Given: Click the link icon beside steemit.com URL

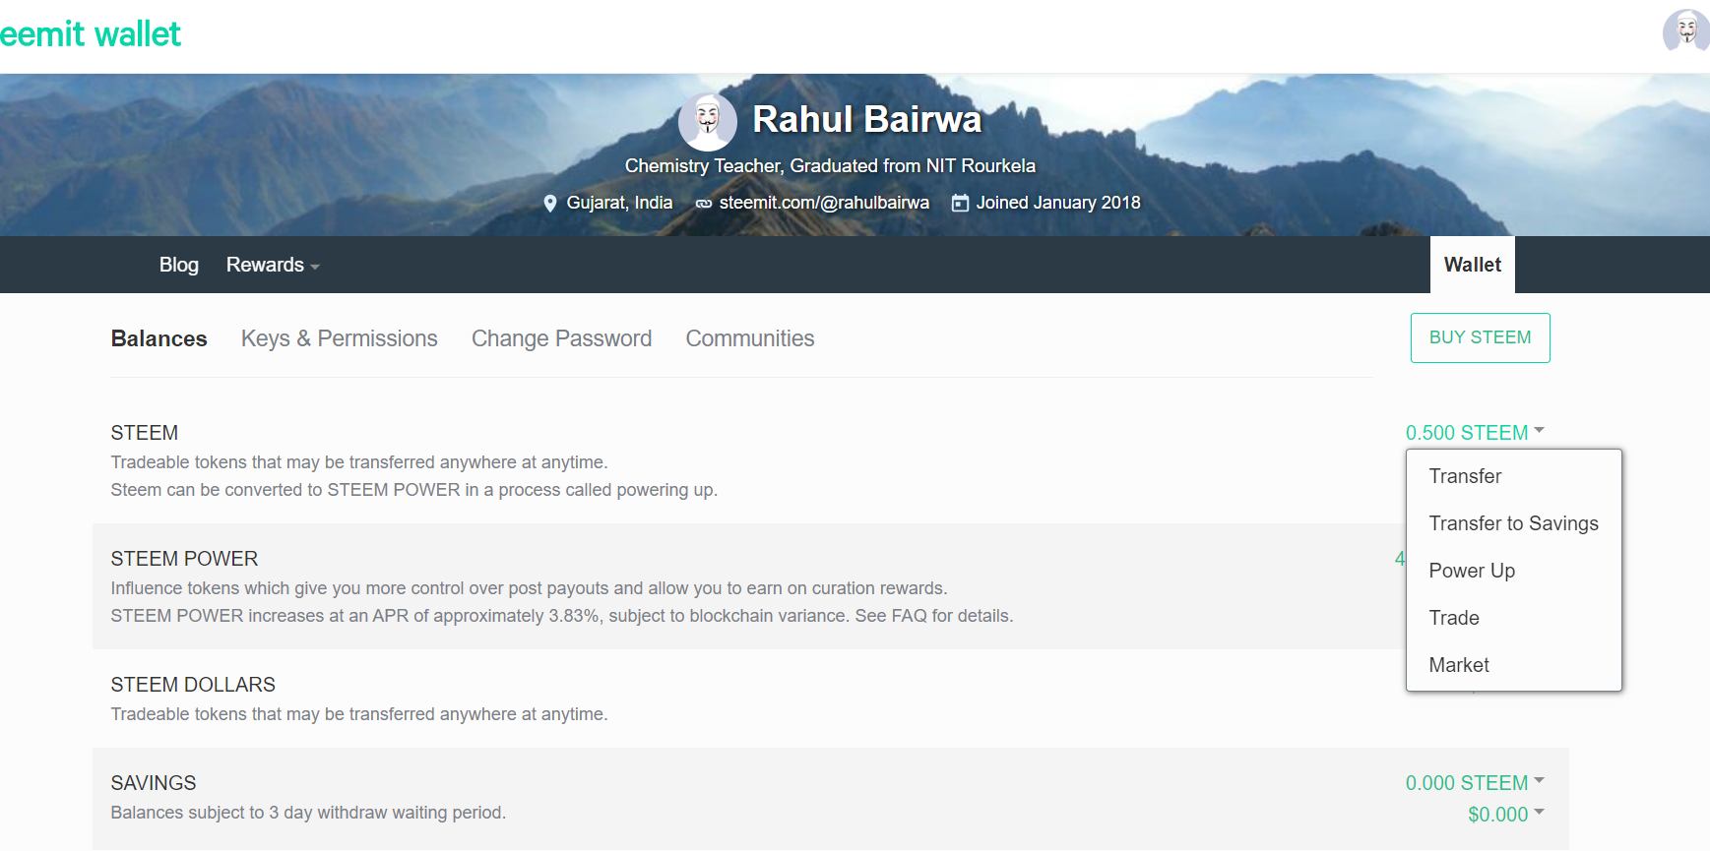Looking at the screenshot, I should pyautogui.click(x=704, y=204).
